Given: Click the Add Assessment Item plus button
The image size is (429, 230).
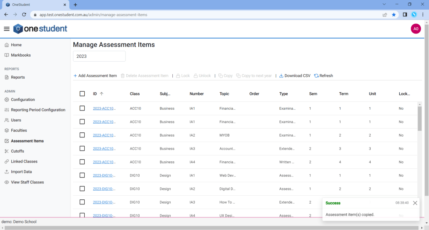Looking at the screenshot, I should pos(95,76).
